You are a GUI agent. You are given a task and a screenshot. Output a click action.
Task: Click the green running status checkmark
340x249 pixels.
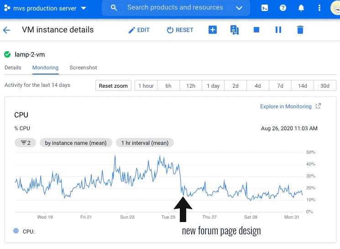point(7,54)
